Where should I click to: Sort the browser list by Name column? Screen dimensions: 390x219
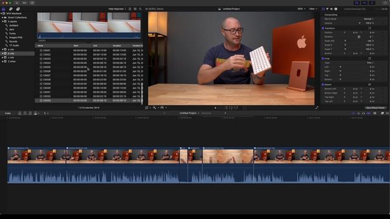[40, 46]
